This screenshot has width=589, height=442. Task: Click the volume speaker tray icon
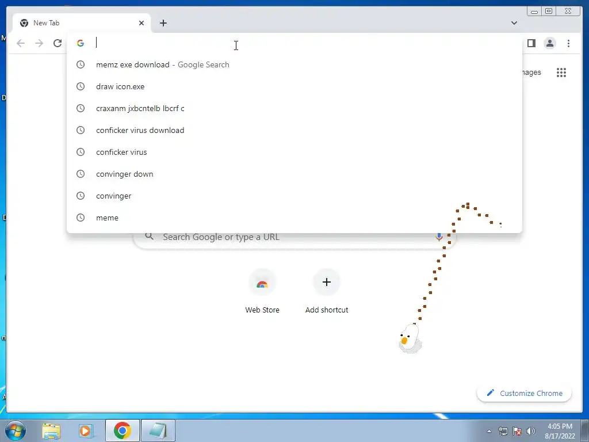click(531, 431)
